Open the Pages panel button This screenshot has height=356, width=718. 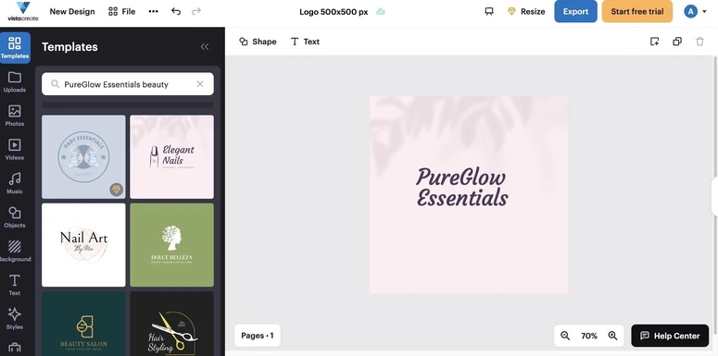point(258,336)
